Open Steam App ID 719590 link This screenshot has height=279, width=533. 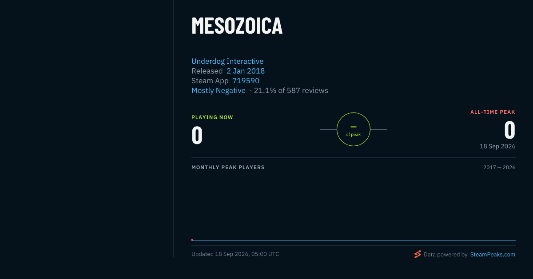coord(246,81)
